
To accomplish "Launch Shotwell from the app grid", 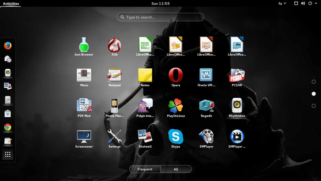I will pos(145,139).
